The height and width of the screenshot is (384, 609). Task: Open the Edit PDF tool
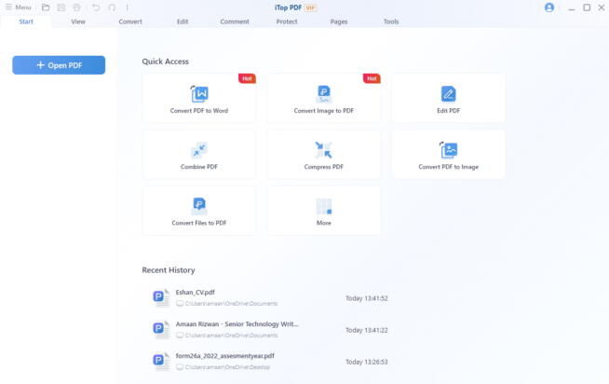pos(448,99)
